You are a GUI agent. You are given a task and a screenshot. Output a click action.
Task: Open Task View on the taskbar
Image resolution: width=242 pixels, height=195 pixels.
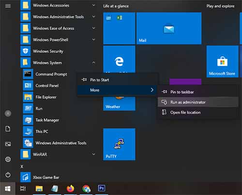23,188
